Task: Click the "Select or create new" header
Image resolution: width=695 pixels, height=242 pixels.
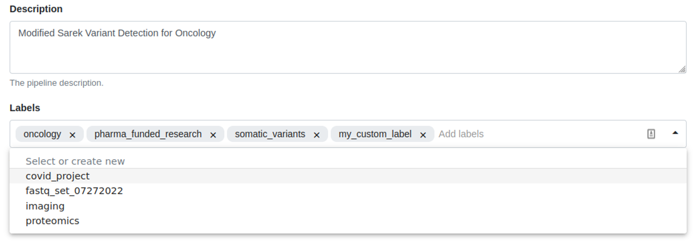Action: [x=75, y=161]
